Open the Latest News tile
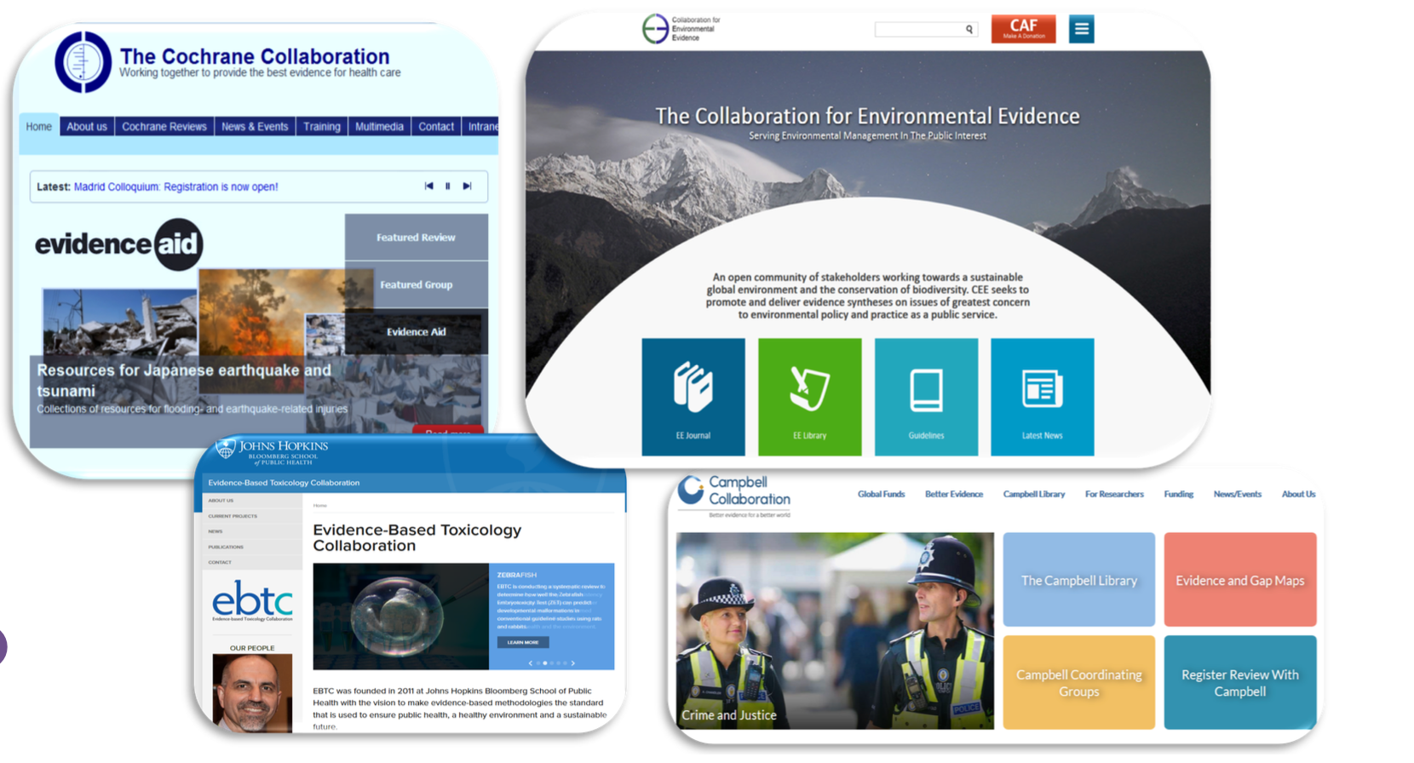This screenshot has height=763, width=1414. tap(1042, 397)
